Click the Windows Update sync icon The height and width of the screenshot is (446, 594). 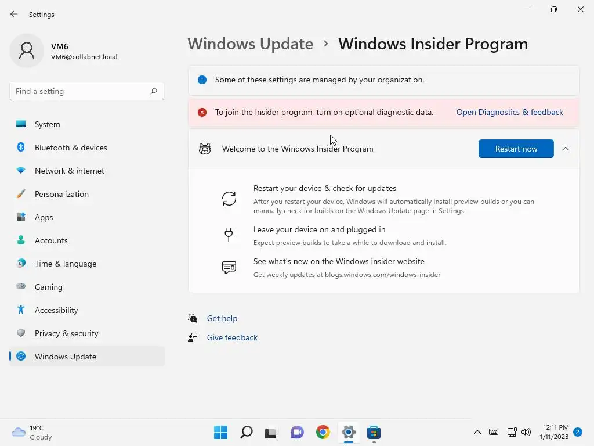(x=21, y=356)
